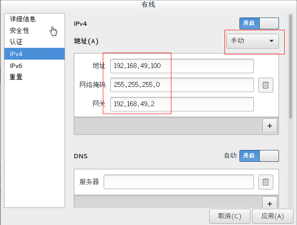The image size is (297, 225).
Task: Click the 服务器 label
Action: tap(89, 182)
